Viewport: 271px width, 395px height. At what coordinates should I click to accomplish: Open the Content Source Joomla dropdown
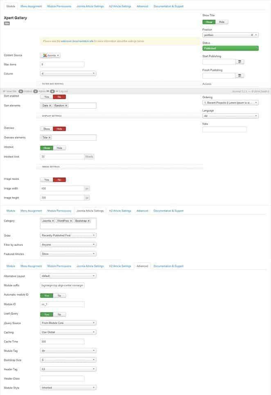[50, 55]
